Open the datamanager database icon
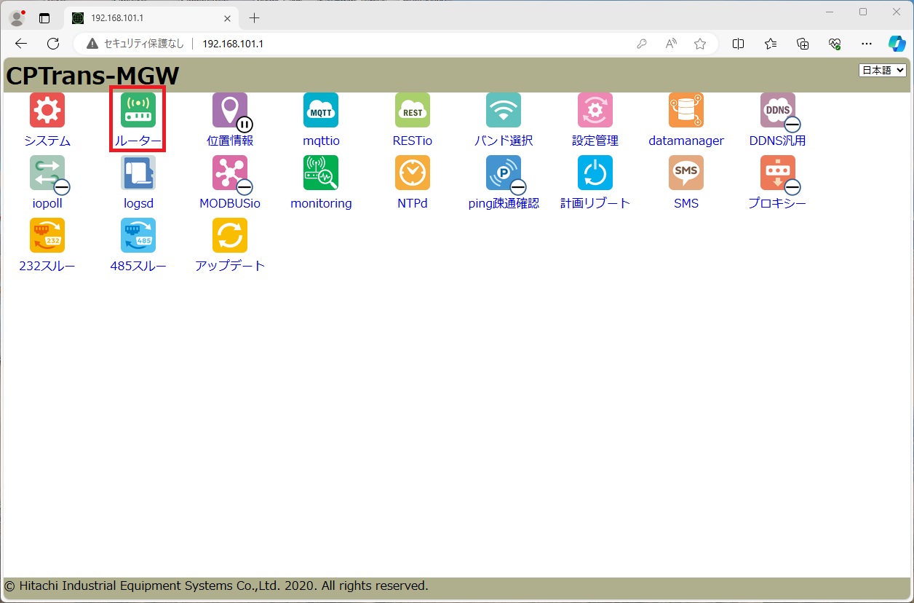914x603 pixels. click(686, 110)
